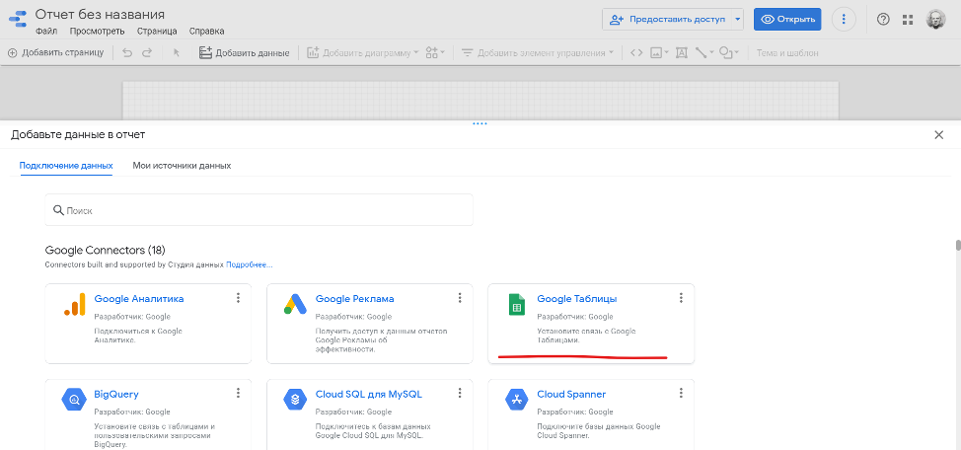This screenshot has height=450, width=961.
Task: Click the vertical scrollbar thumb
Action: click(x=958, y=246)
